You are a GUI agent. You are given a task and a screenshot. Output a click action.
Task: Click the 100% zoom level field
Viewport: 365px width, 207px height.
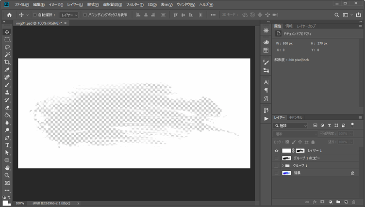[x=20, y=203]
